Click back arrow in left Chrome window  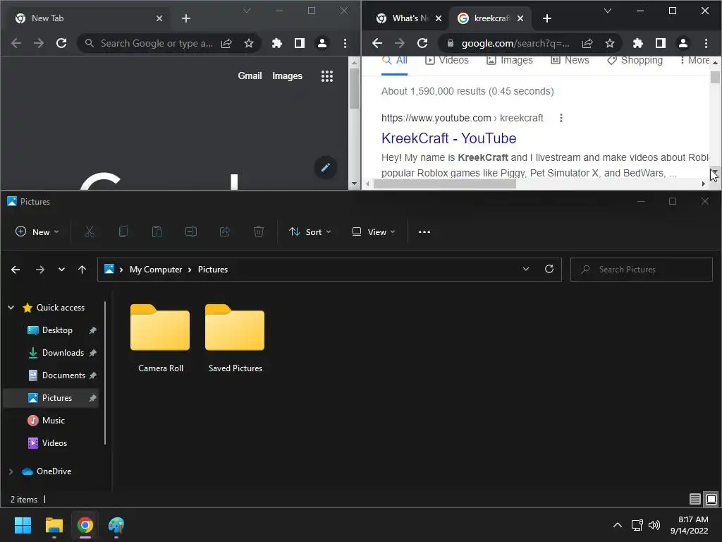[x=16, y=43]
